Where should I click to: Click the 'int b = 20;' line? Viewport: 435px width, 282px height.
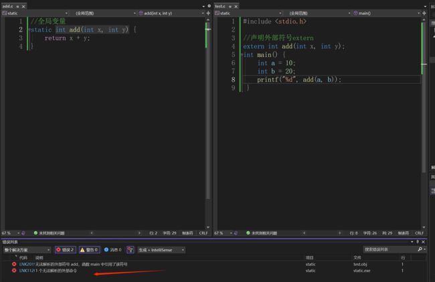(x=276, y=71)
